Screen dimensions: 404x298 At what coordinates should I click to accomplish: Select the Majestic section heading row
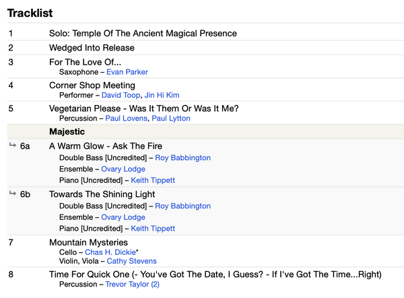(205, 132)
